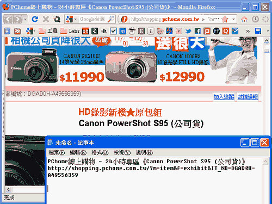Open history dropdown next to forward arrow

click(x=26, y=19)
